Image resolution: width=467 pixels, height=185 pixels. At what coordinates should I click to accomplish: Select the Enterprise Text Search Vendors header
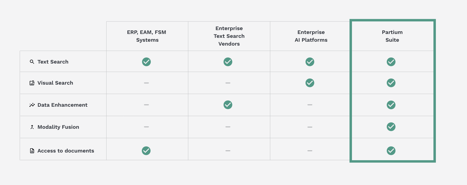click(229, 36)
